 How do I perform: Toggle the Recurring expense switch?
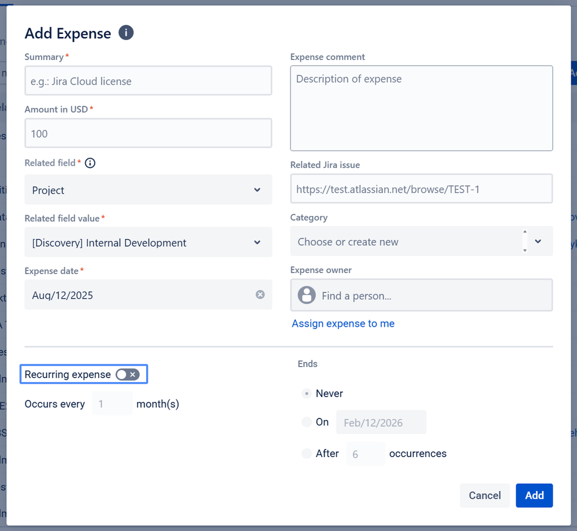(127, 375)
